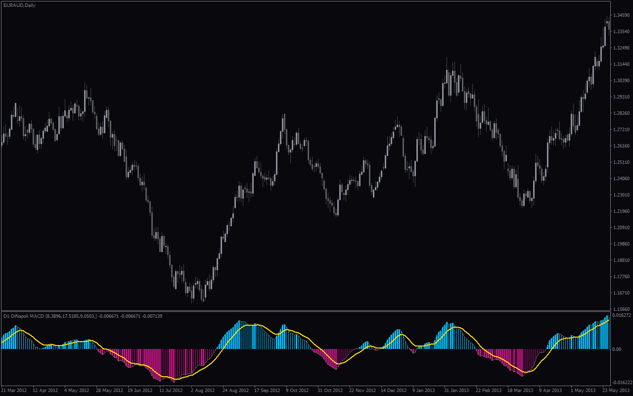Click the 28 May 2012 date label
633x396 pixels.
109,391
